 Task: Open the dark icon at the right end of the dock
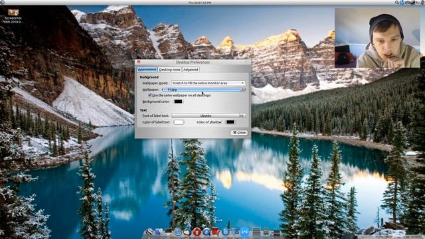tap(276, 232)
